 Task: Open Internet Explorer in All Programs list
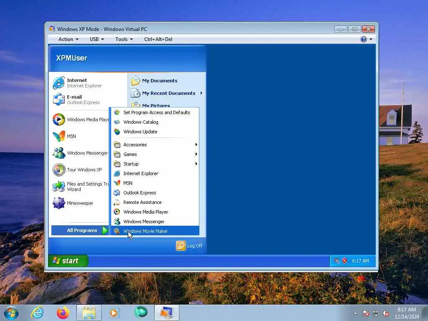click(155, 173)
